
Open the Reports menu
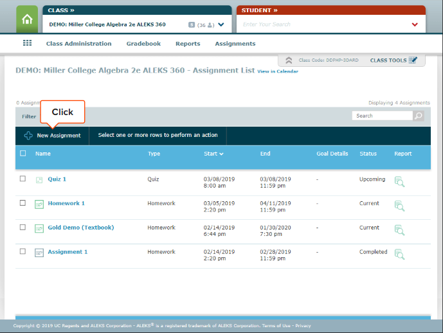click(188, 44)
